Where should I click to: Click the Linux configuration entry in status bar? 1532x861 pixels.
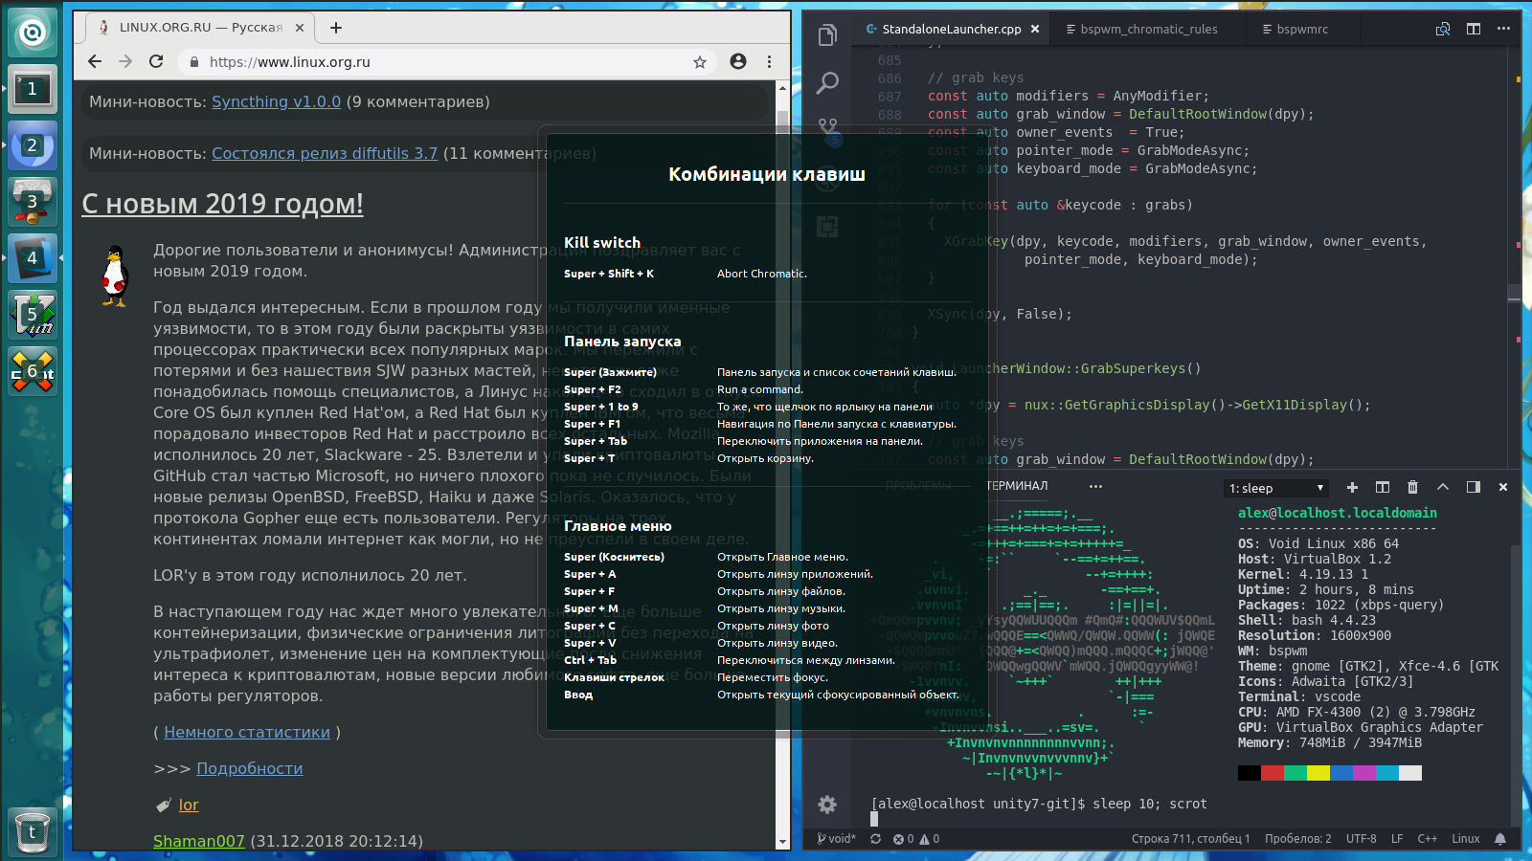(1466, 839)
